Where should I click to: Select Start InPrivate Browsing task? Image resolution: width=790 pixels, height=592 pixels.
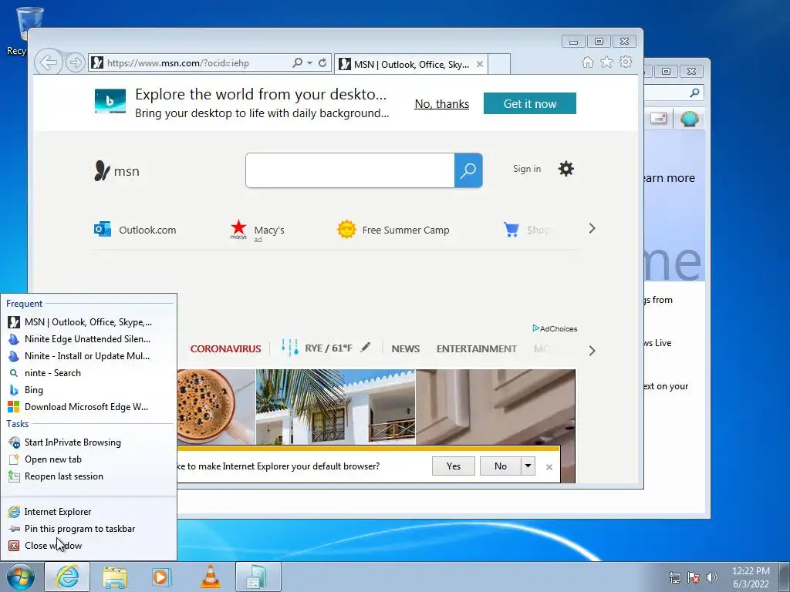pyautogui.click(x=89, y=442)
